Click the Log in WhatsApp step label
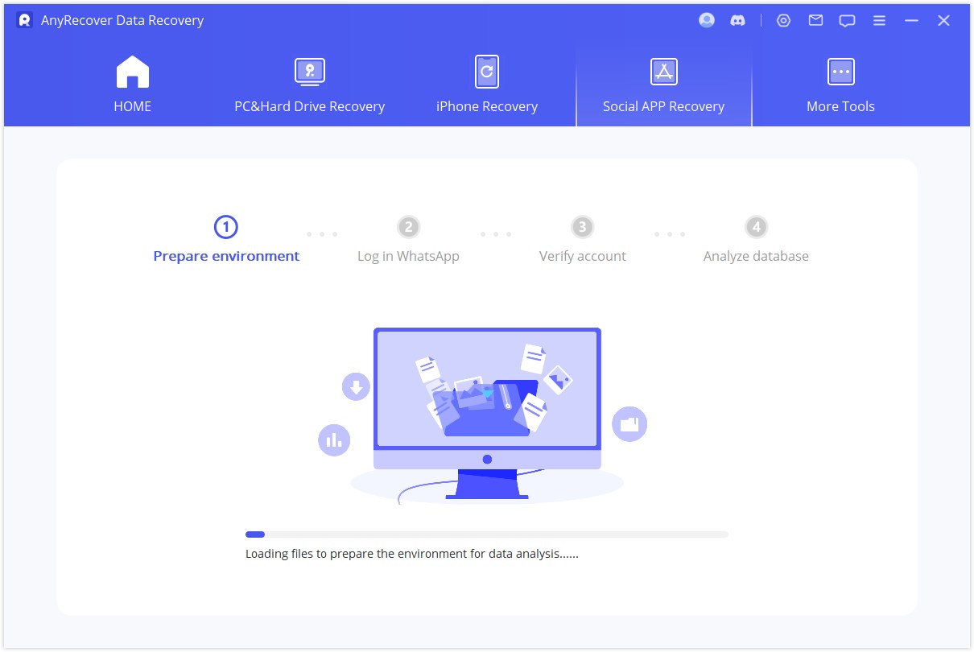The height and width of the screenshot is (652, 974). pyautogui.click(x=408, y=256)
